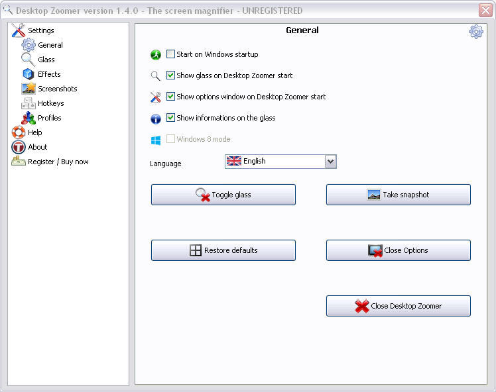The image size is (496, 392).
Task: Click the Restore defaults button
Action: pos(223,250)
